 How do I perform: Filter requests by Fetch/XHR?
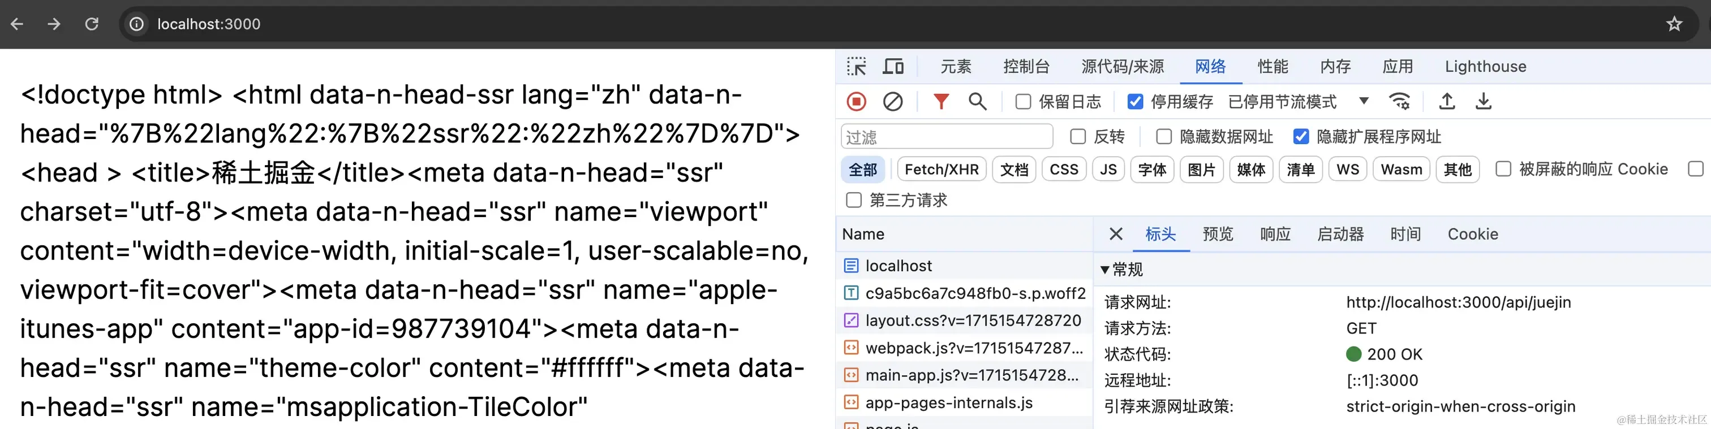click(941, 170)
